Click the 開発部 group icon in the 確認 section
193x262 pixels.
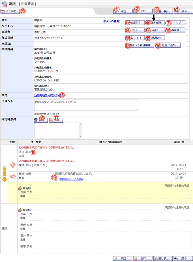tap(20, 210)
